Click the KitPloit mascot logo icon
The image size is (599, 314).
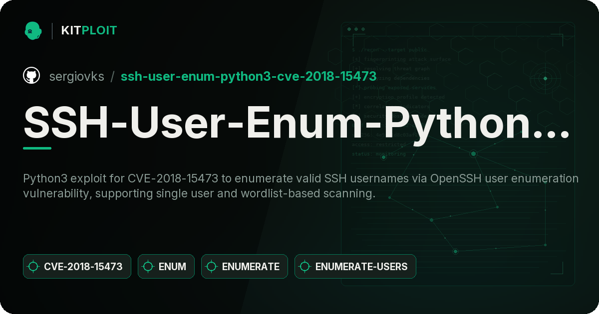click(x=33, y=30)
